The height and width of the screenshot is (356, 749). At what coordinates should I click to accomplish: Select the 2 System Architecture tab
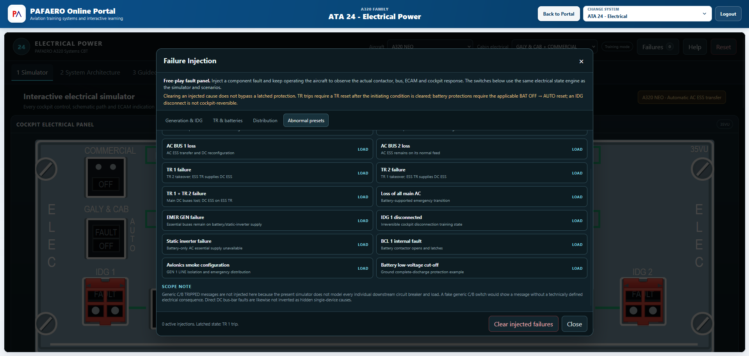click(90, 73)
